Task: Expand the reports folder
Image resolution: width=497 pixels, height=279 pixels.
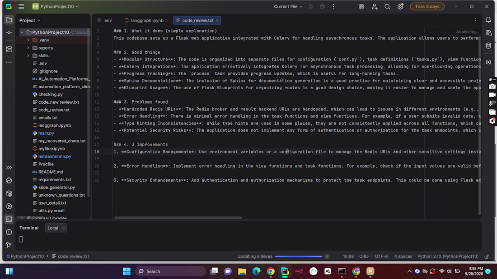Action: 28,48
